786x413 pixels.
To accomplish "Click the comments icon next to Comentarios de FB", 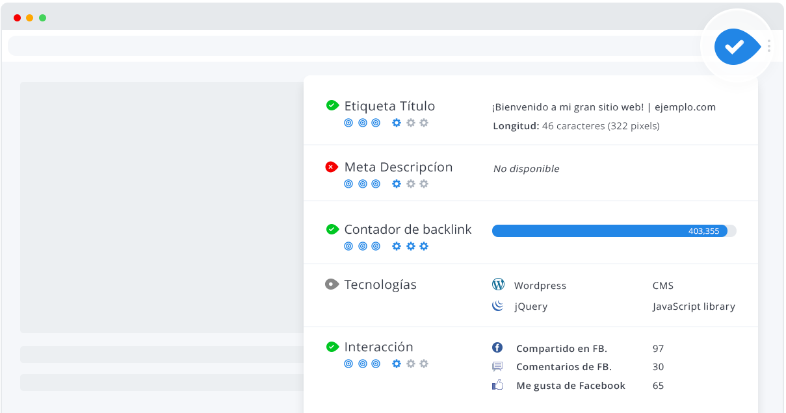I will (497, 366).
